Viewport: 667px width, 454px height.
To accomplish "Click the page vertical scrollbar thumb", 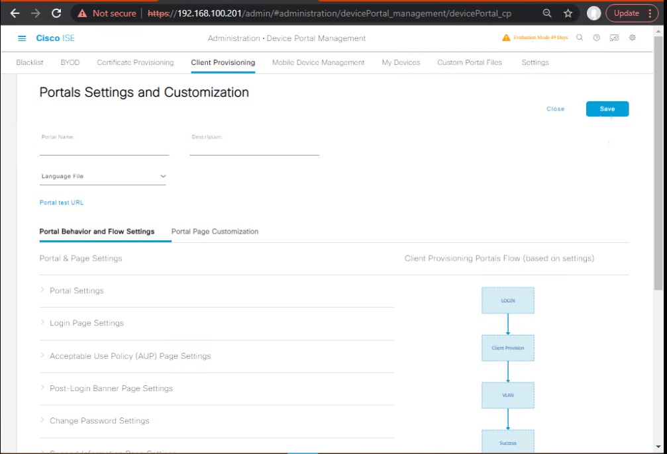I will (658, 163).
